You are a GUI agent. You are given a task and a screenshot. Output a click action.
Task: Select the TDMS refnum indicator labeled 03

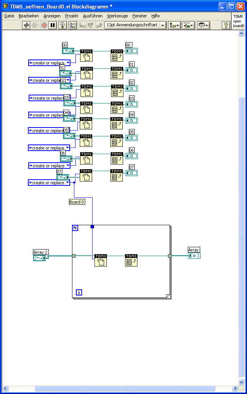[131, 104]
